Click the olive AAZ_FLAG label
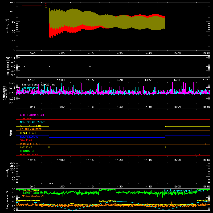This screenshot has width=213, height=213. coord(26,147)
